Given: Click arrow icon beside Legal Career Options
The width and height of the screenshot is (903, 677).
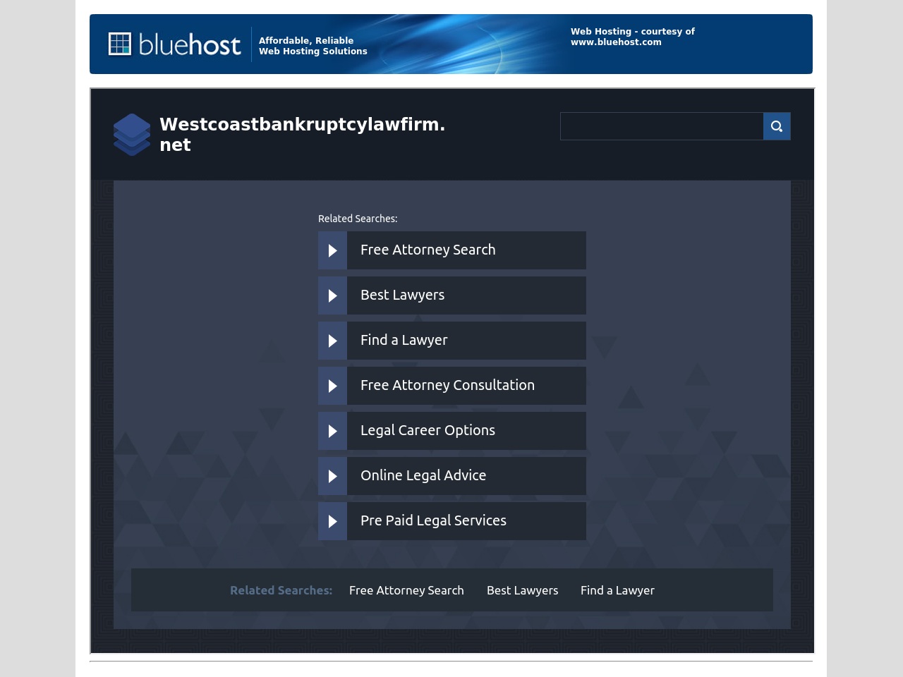Looking at the screenshot, I should pos(332,431).
